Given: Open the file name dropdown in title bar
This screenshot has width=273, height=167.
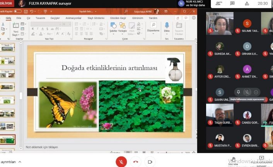Looking at the screenshot, I should coord(96,12).
